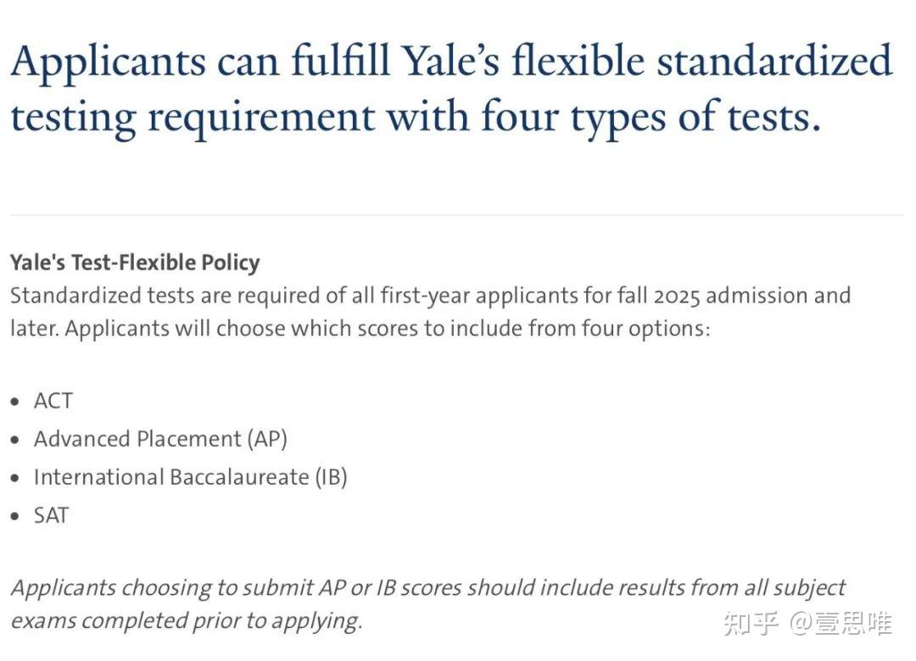Click the bullet point before SAT
Screen dimensions: 916x661
(x=14, y=516)
